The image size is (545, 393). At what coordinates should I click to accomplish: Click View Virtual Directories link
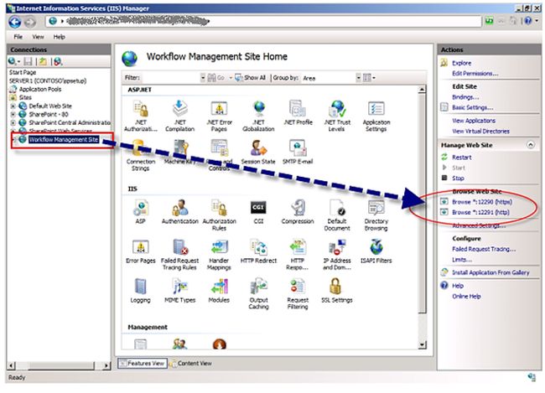click(x=480, y=132)
